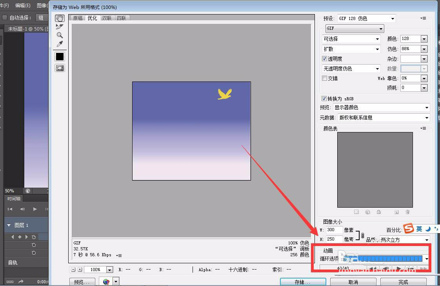Click the 完成 button
The width and height of the screenshot is (440, 286).
[x=403, y=282]
